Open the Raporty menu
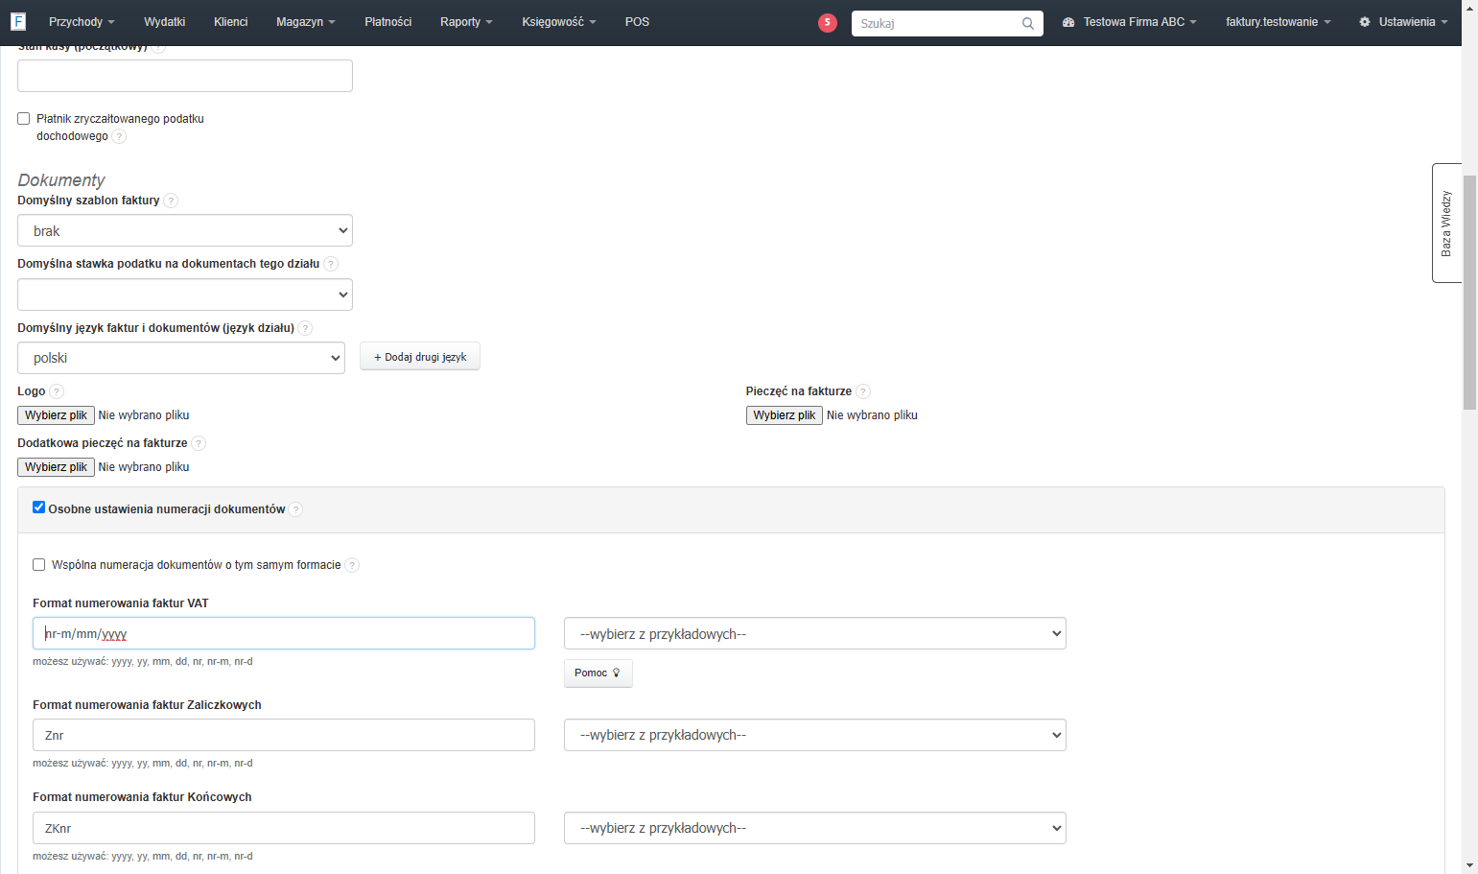The width and height of the screenshot is (1478, 874). 466,22
